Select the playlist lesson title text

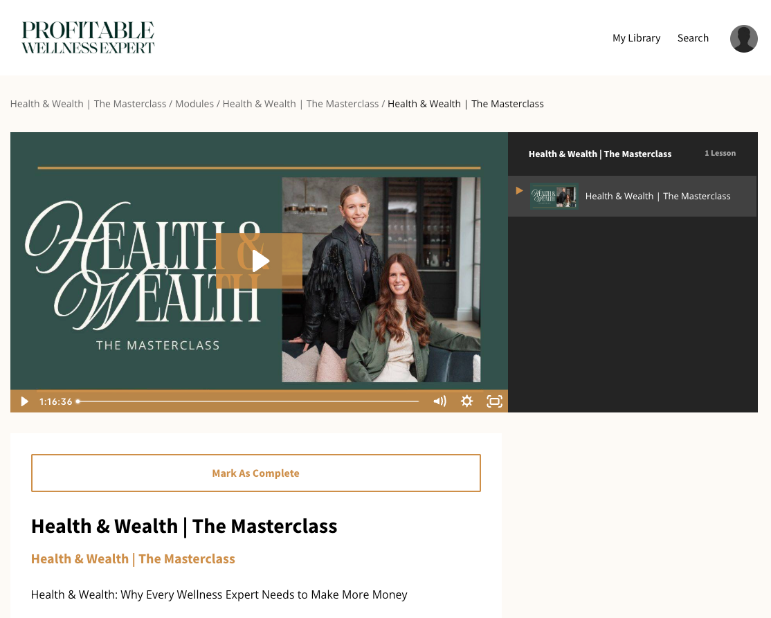[657, 196]
